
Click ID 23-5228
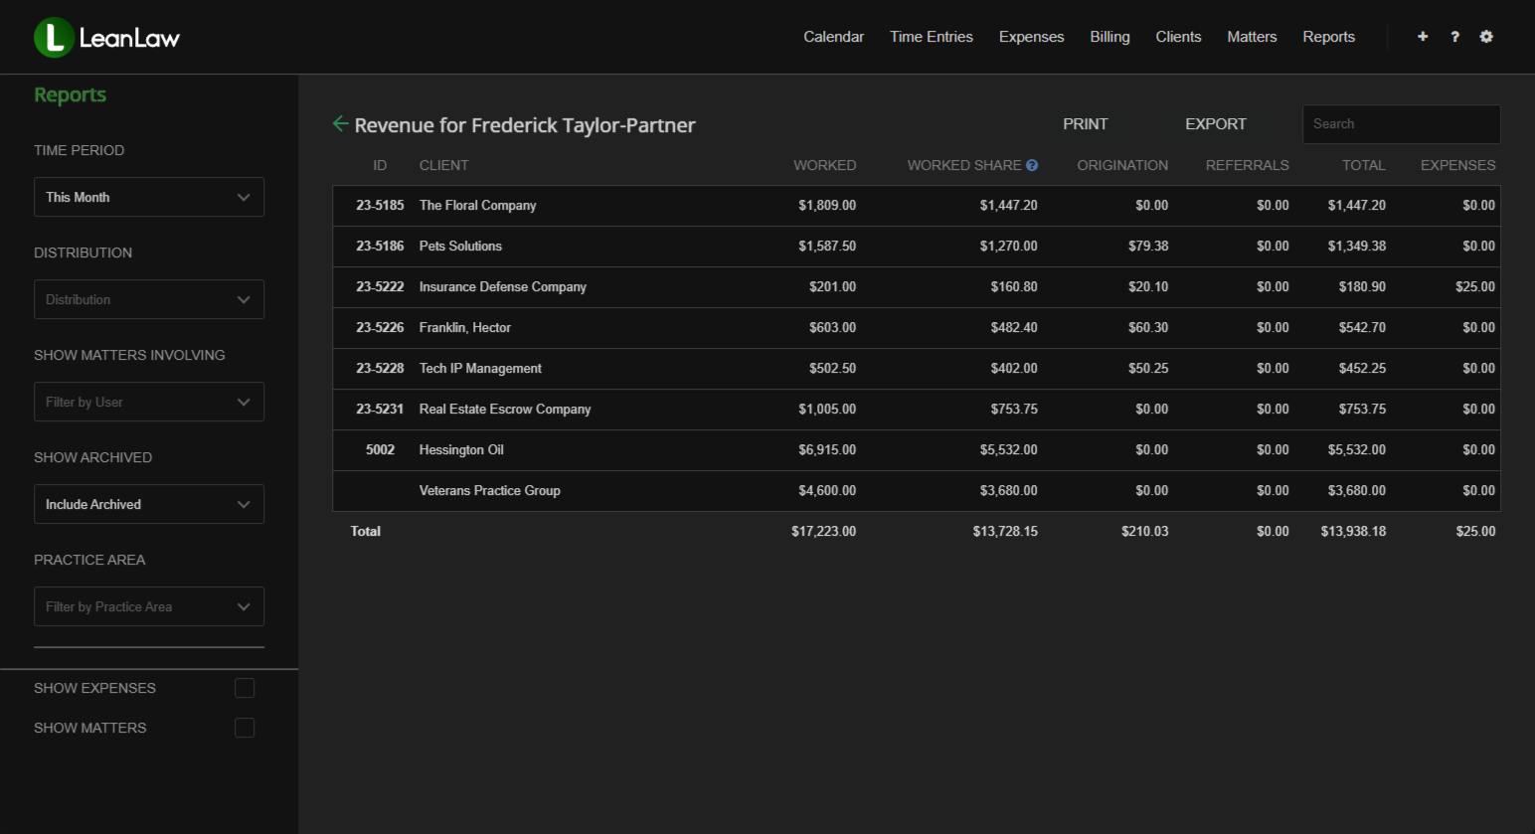click(x=380, y=369)
